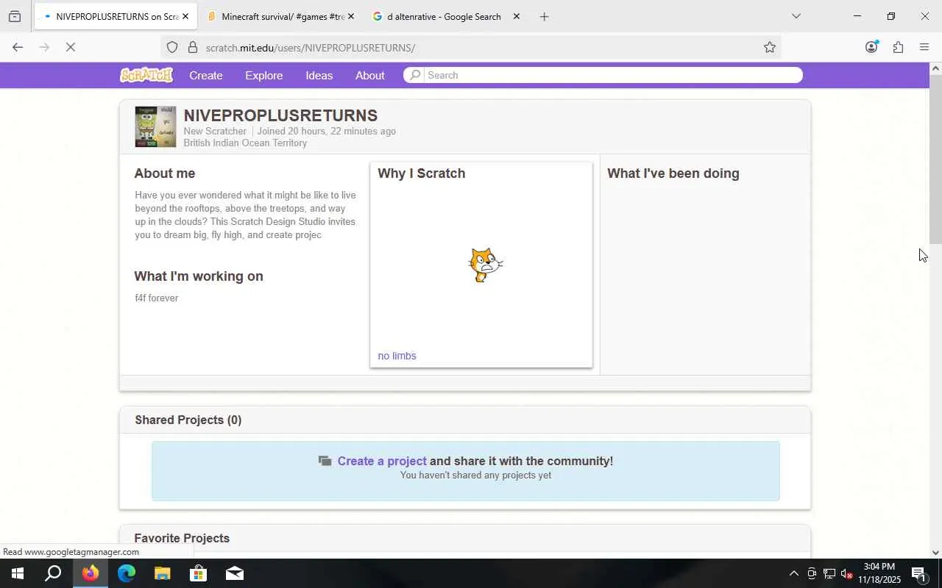The width and height of the screenshot is (942, 588).
Task: Click the 'Favorite Projects' heading
Action: pos(182,538)
